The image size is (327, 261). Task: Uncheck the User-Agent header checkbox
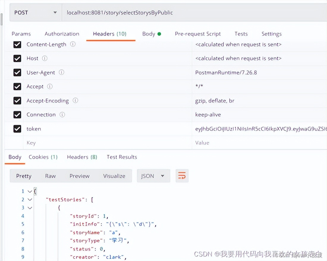point(17,73)
